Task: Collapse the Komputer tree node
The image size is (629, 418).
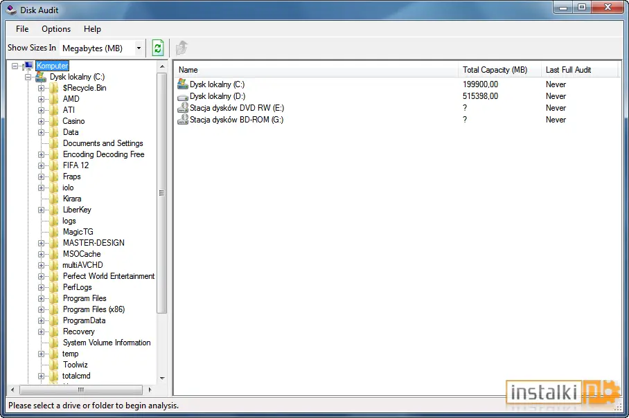Action: (15, 66)
